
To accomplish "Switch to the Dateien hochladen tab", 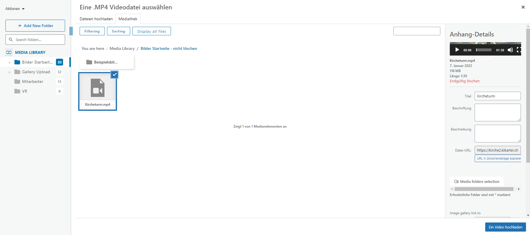I will tap(96, 19).
